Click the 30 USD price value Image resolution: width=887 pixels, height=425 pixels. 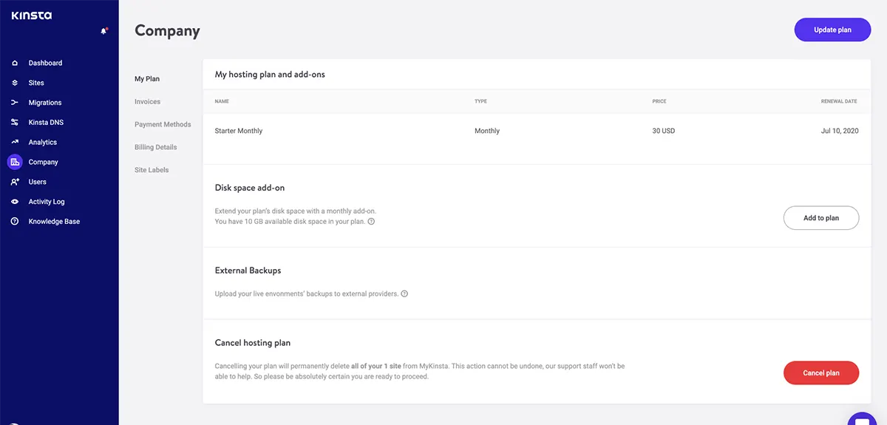click(x=664, y=131)
